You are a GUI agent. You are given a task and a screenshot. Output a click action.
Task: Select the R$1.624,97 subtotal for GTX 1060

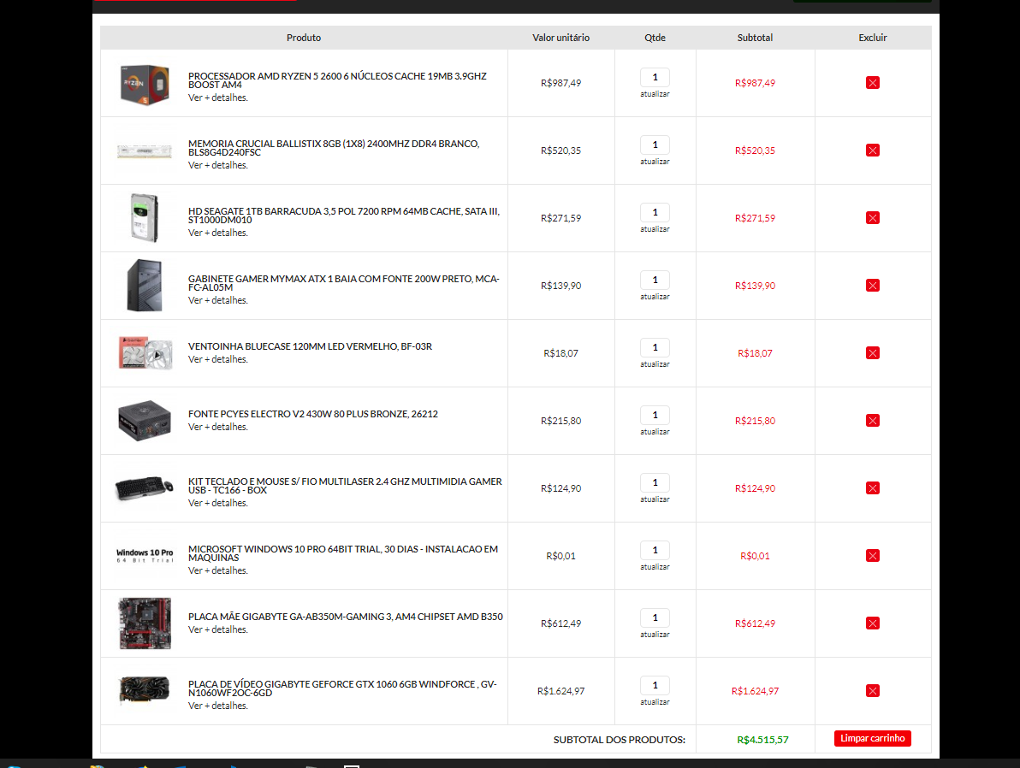(x=755, y=691)
